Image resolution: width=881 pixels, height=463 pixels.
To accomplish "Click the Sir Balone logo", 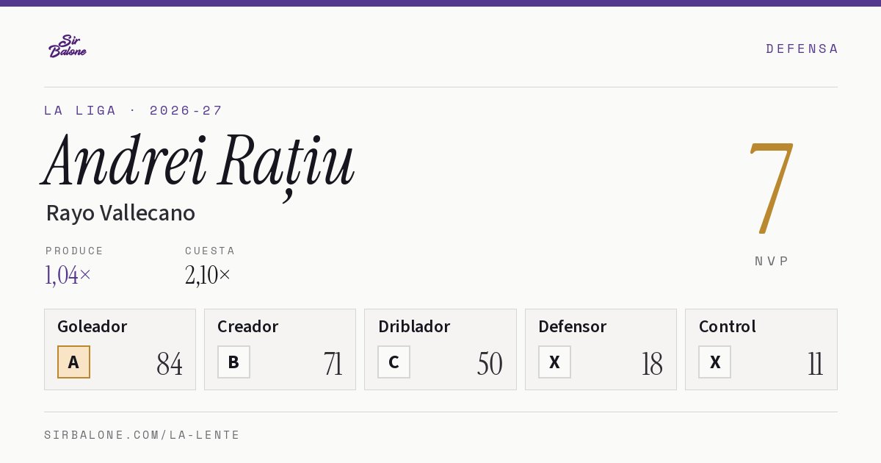I will click(x=68, y=46).
